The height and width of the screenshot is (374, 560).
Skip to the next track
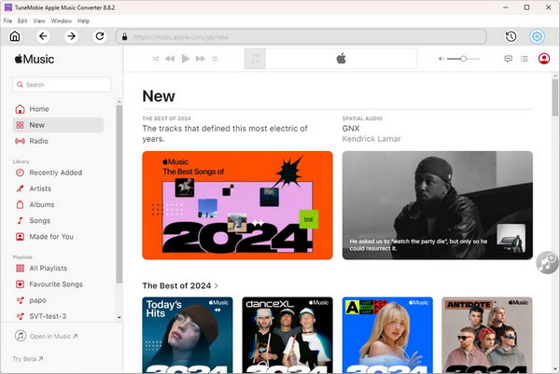click(201, 59)
